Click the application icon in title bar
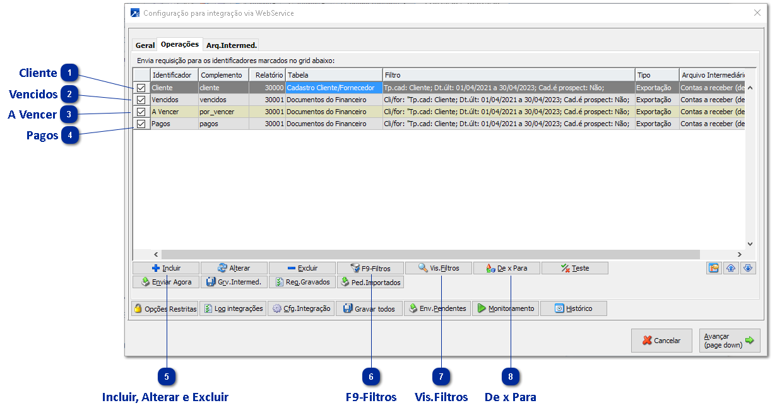782x415 pixels. coord(135,13)
